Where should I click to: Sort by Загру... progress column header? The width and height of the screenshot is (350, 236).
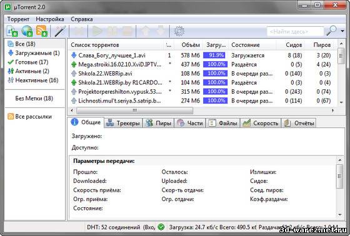(216, 45)
